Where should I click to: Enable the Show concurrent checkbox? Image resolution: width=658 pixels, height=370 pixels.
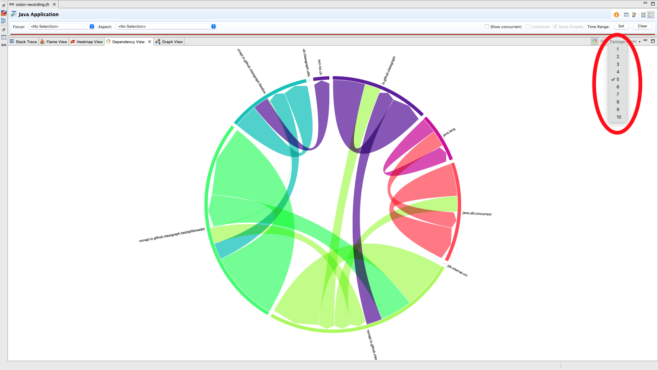[487, 26]
